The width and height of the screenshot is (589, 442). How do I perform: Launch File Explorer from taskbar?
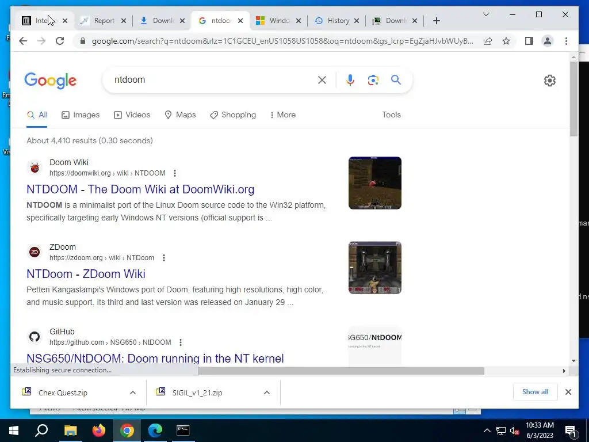tap(70, 430)
